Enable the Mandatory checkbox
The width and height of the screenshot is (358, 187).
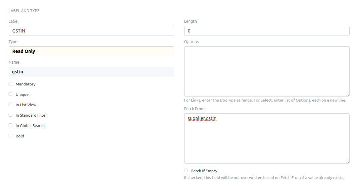pyautogui.click(x=10, y=84)
